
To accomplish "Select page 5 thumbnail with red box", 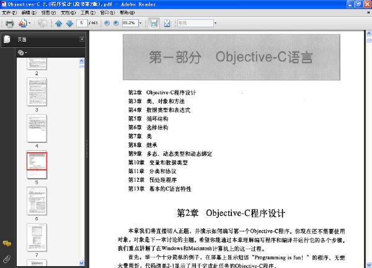I will click(x=37, y=165).
